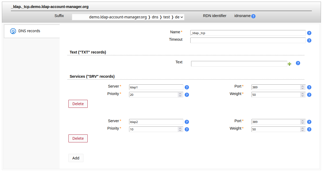Click stepper arrows on ldap1 Weight field
This screenshot has height=173, width=325.
[302, 95]
